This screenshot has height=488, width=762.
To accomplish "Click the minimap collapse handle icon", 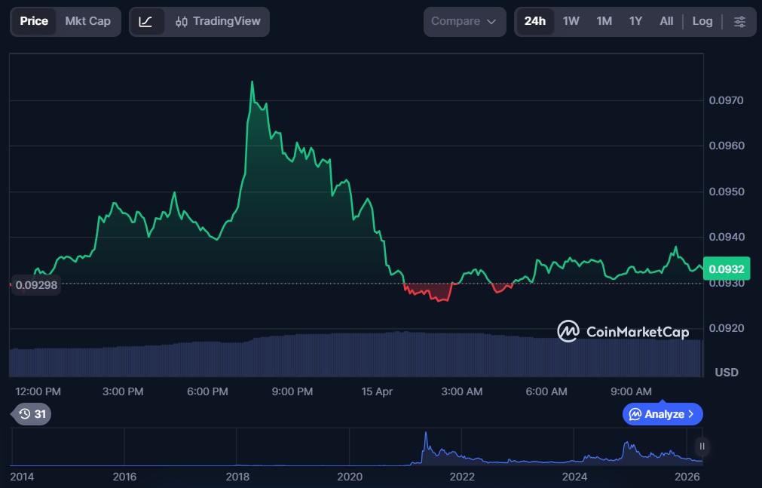I will pyautogui.click(x=701, y=447).
